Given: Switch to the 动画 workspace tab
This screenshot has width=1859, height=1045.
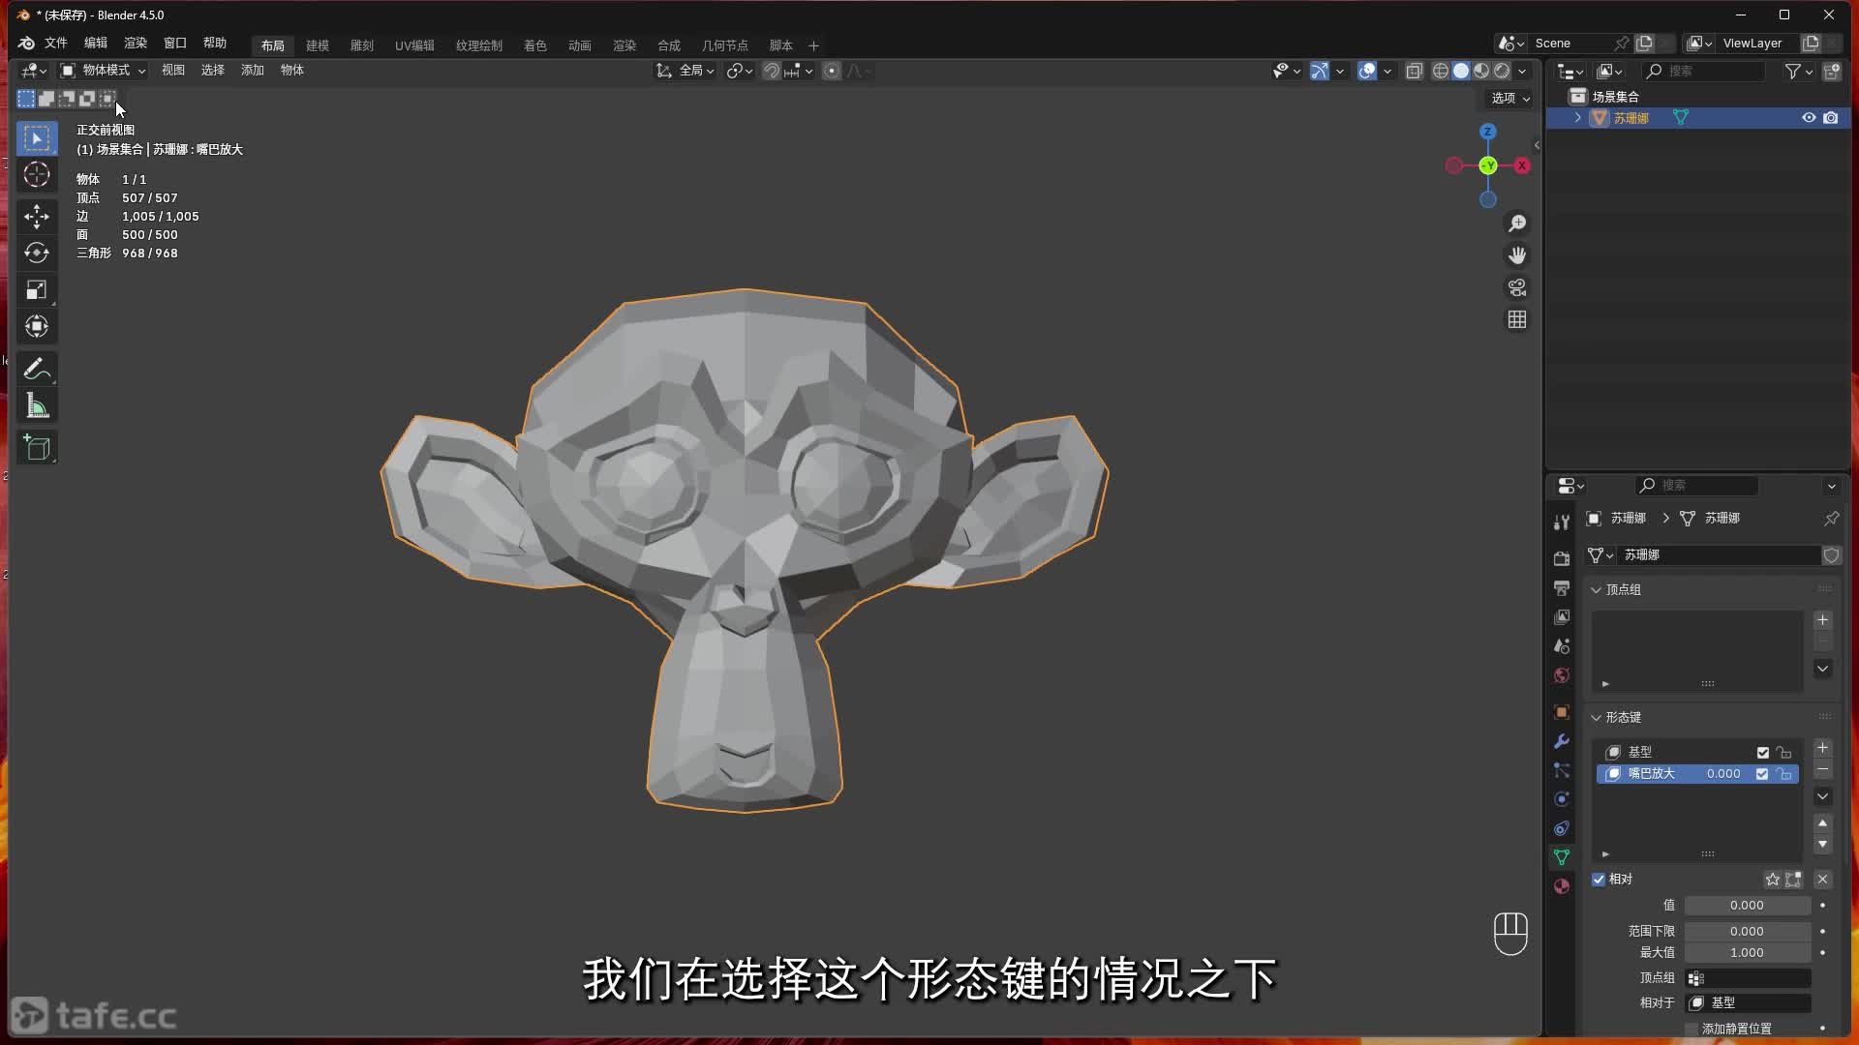Looking at the screenshot, I should point(580,45).
